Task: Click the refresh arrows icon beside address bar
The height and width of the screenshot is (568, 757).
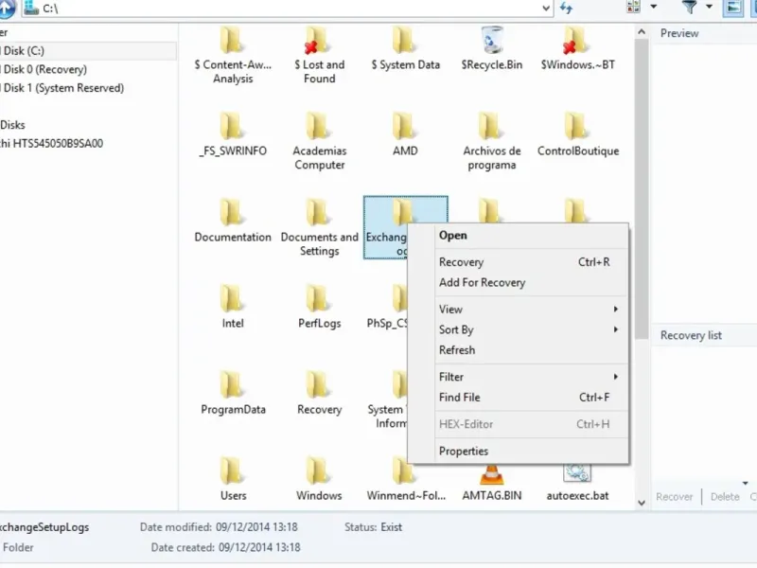Action: (x=566, y=8)
